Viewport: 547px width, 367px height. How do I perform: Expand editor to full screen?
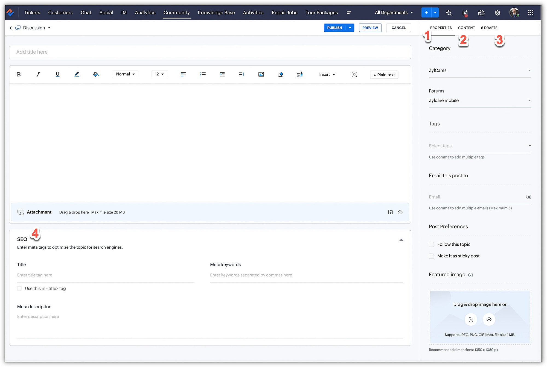pos(354,74)
